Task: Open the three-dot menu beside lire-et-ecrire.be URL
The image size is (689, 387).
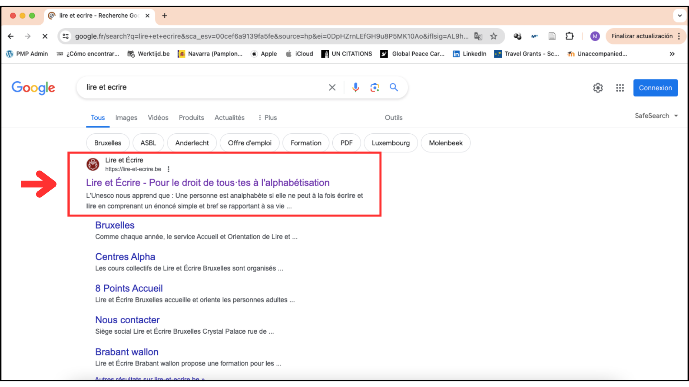Action: pos(168,169)
